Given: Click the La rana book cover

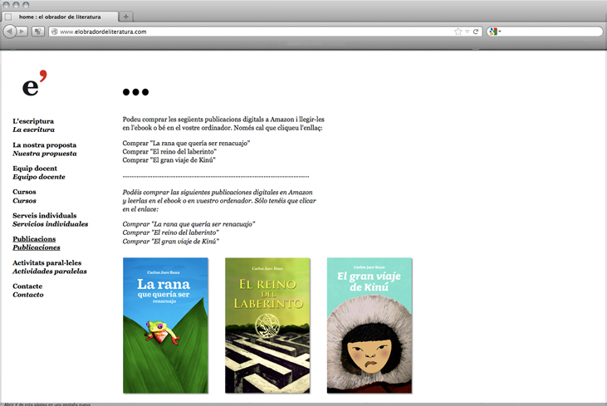Looking at the screenshot, I should click(165, 325).
